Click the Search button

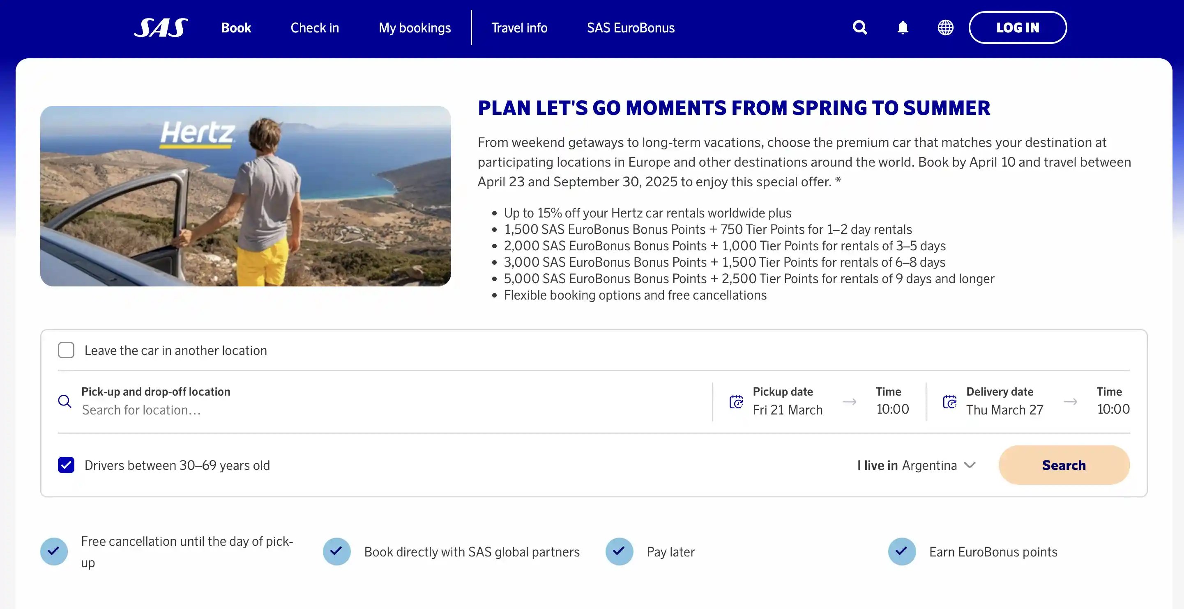(x=1064, y=465)
